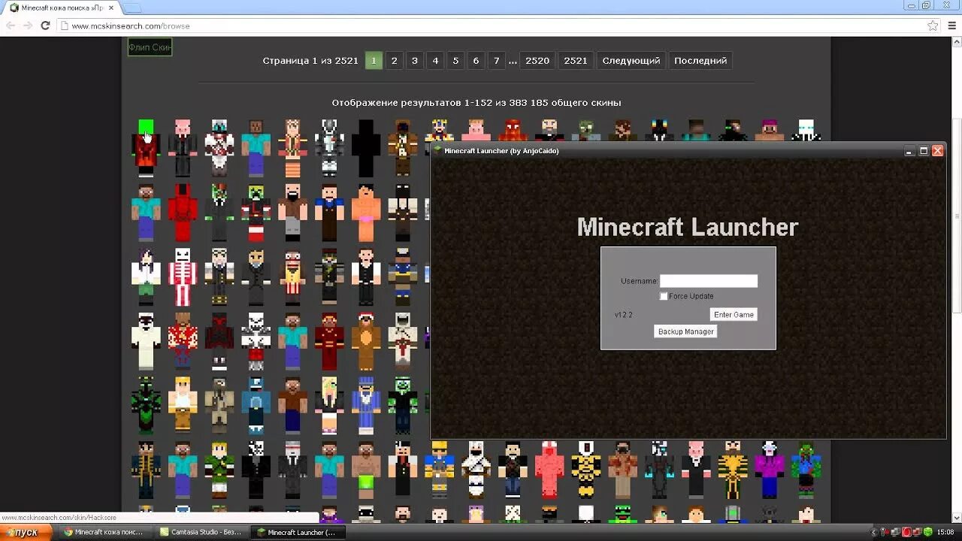Switch to Chrome Minecraft taskbar item
Viewport: 962px width, 541px height.
[x=107, y=533]
